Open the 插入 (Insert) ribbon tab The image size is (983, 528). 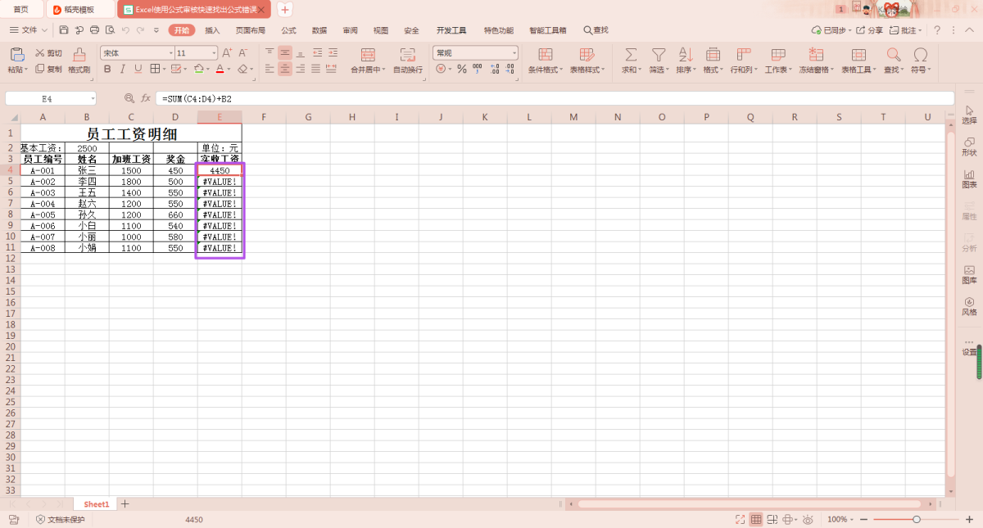click(x=212, y=30)
